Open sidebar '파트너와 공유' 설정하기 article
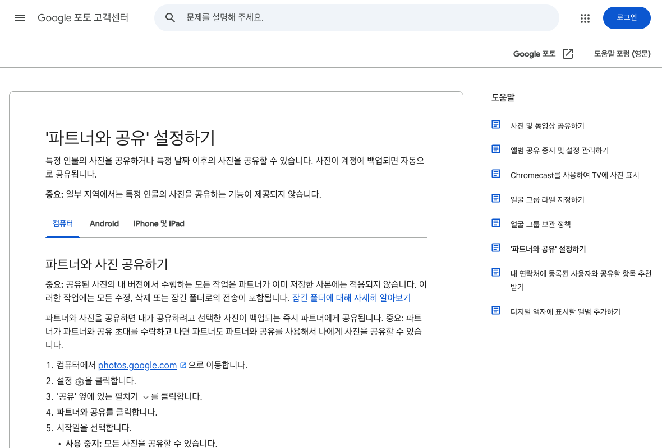662x448 pixels. (548, 249)
